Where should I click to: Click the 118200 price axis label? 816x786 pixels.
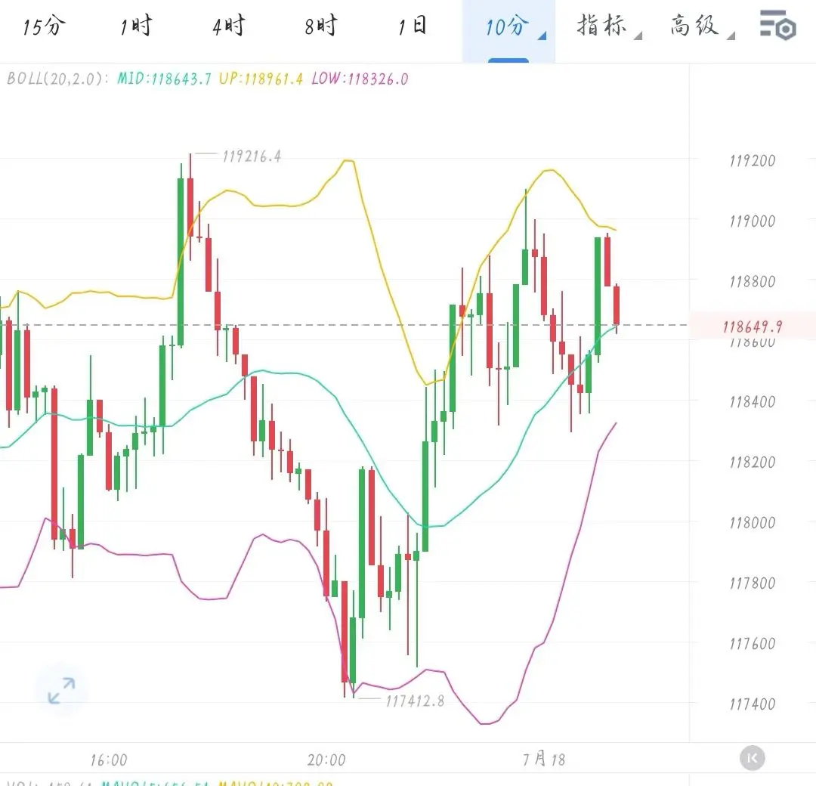click(753, 463)
